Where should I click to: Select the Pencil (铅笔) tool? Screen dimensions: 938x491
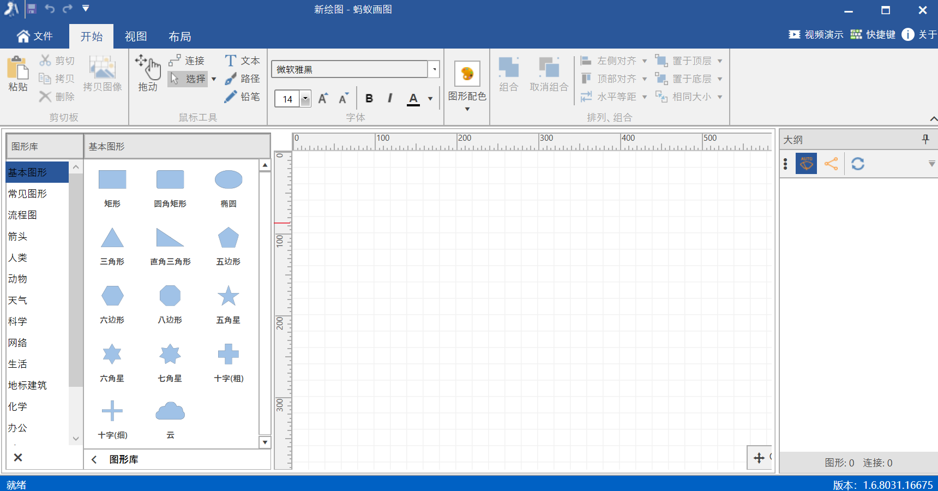[x=243, y=97]
